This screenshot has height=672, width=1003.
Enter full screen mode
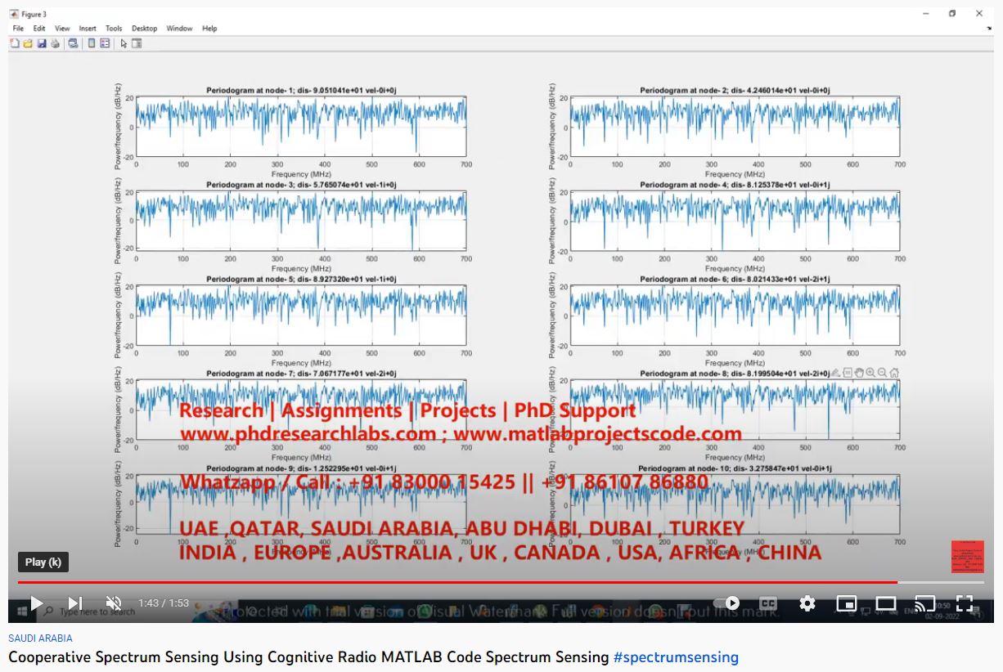click(x=965, y=603)
